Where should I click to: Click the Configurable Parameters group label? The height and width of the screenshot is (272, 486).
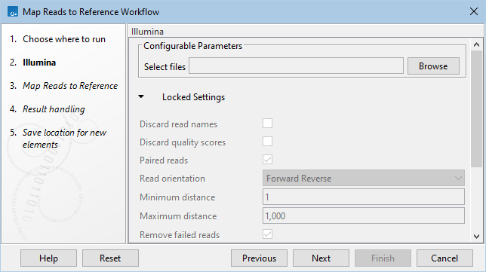pos(192,46)
